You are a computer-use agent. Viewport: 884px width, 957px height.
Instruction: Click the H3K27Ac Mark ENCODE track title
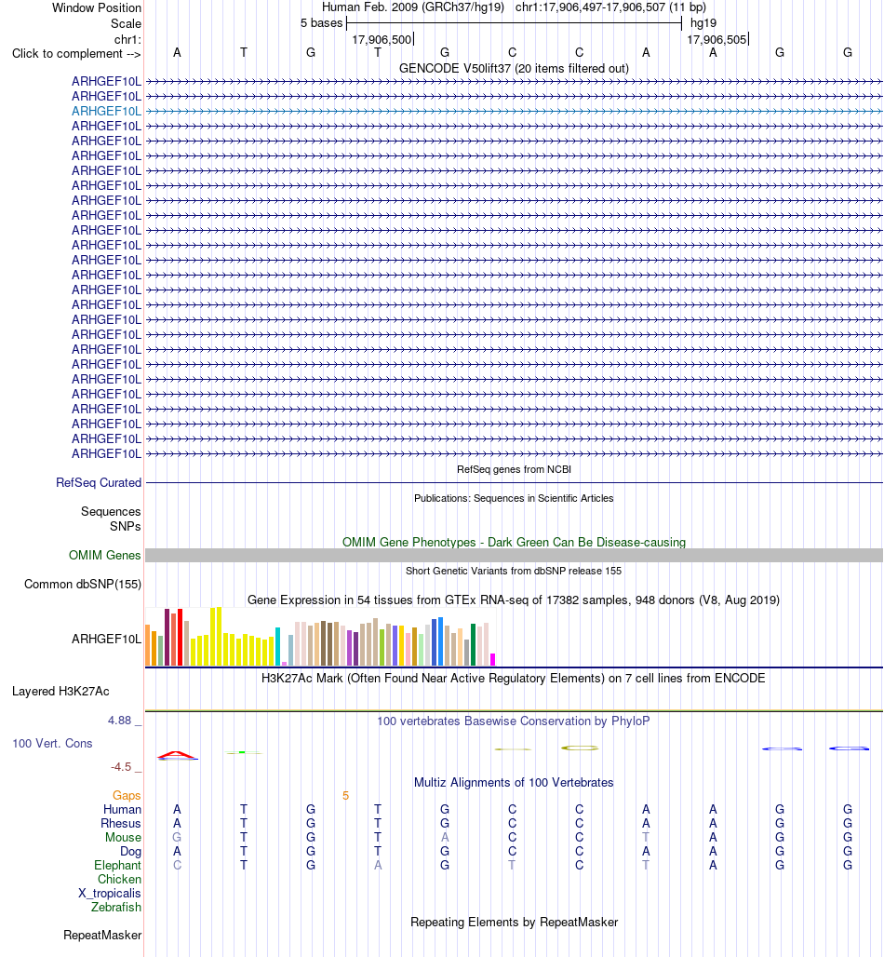click(x=514, y=678)
